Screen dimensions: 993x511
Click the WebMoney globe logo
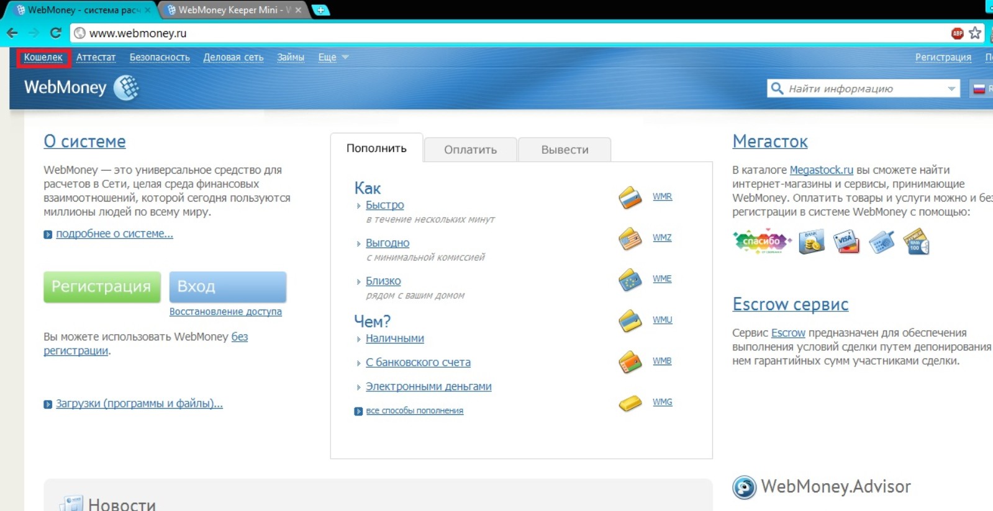126,87
